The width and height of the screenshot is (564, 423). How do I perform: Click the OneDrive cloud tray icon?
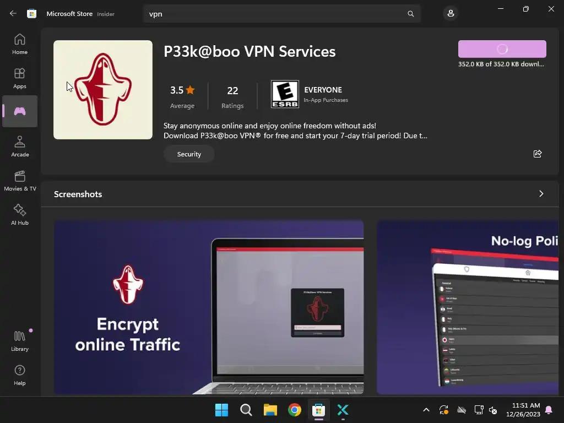(462, 410)
